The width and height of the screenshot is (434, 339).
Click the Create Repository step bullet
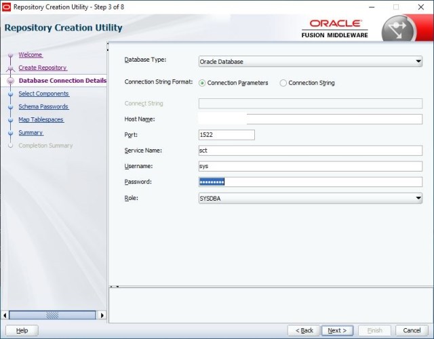(x=11, y=68)
